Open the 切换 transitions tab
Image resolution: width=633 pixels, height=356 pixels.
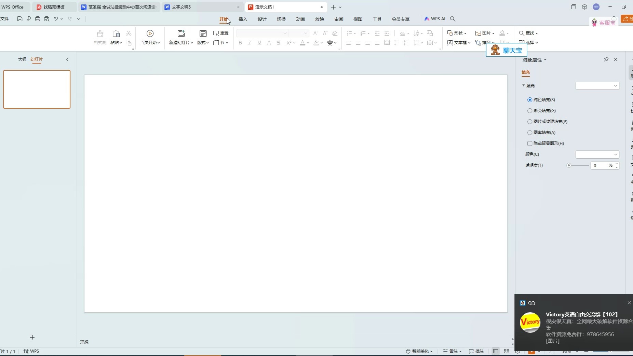[x=281, y=19]
